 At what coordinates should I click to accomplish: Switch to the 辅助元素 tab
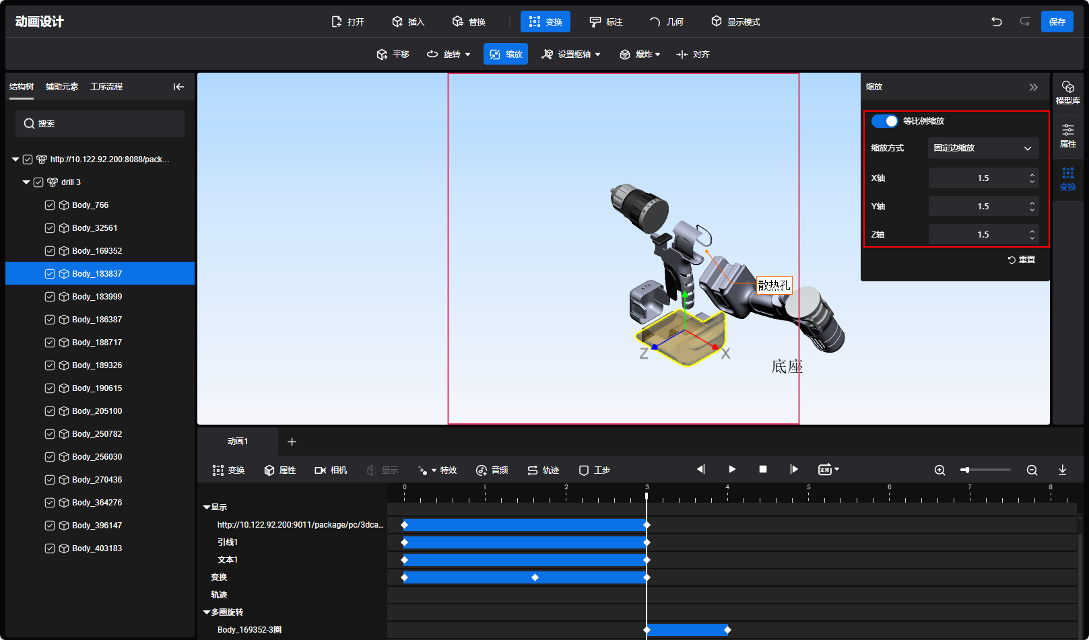coord(62,87)
